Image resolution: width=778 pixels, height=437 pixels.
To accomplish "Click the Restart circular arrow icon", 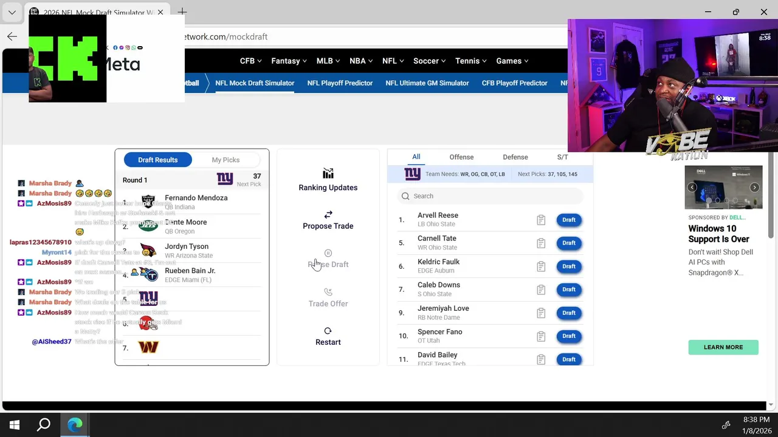I will (x=328, y=331).
